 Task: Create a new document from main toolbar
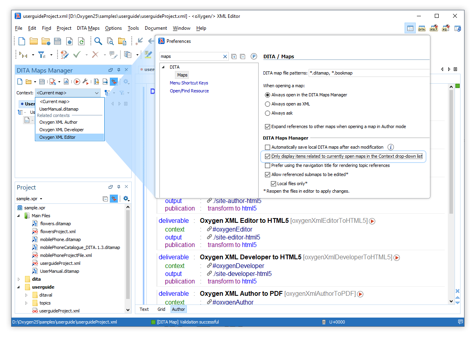tap(22, 41)
